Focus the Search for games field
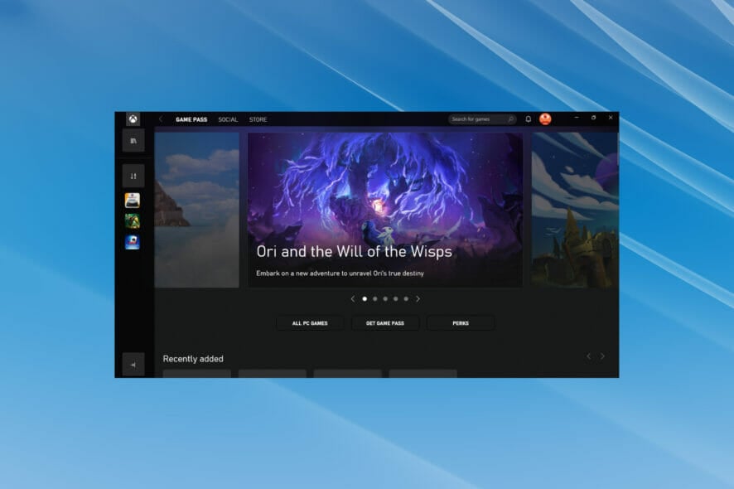This screenshot has height=489, width=734. [482, 119]
